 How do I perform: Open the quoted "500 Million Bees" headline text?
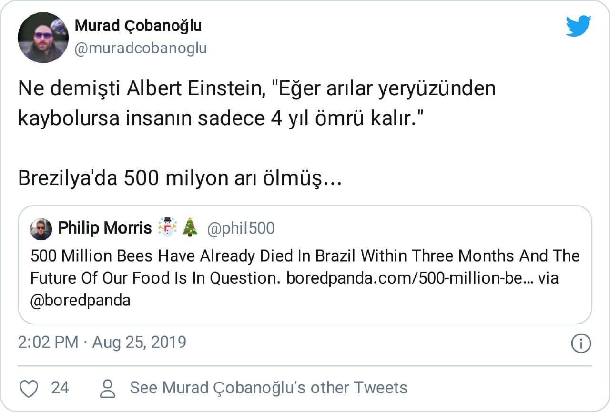[305, 256]
